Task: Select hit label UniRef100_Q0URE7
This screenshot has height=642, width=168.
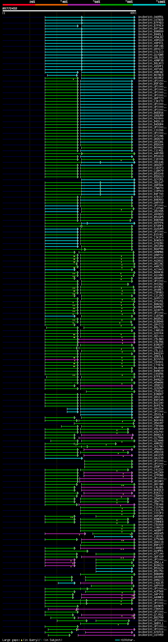Action: tap(151, 290)
